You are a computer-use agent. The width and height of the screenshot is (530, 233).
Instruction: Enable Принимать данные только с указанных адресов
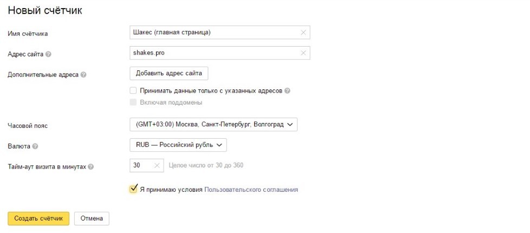pos(133,90)
